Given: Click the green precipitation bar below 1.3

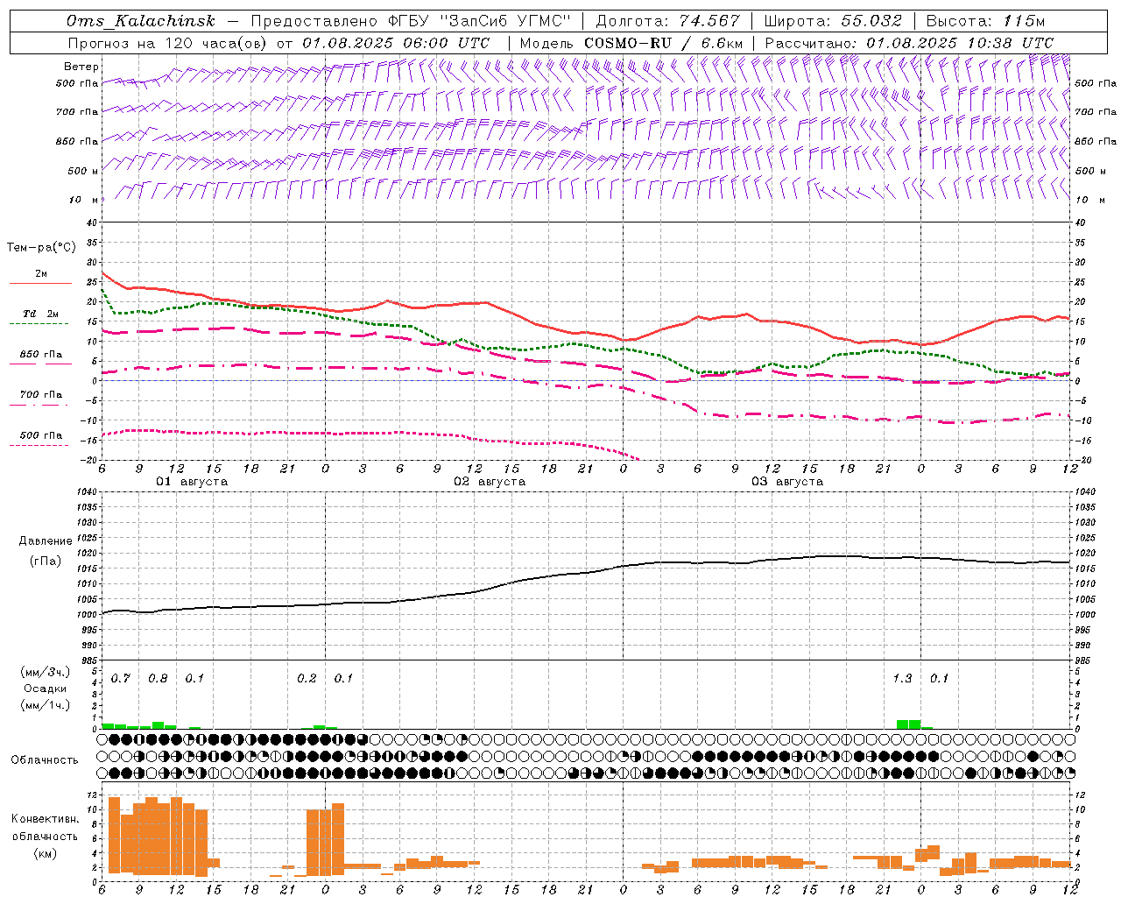Looking at the screenshot, I should 908,724.
